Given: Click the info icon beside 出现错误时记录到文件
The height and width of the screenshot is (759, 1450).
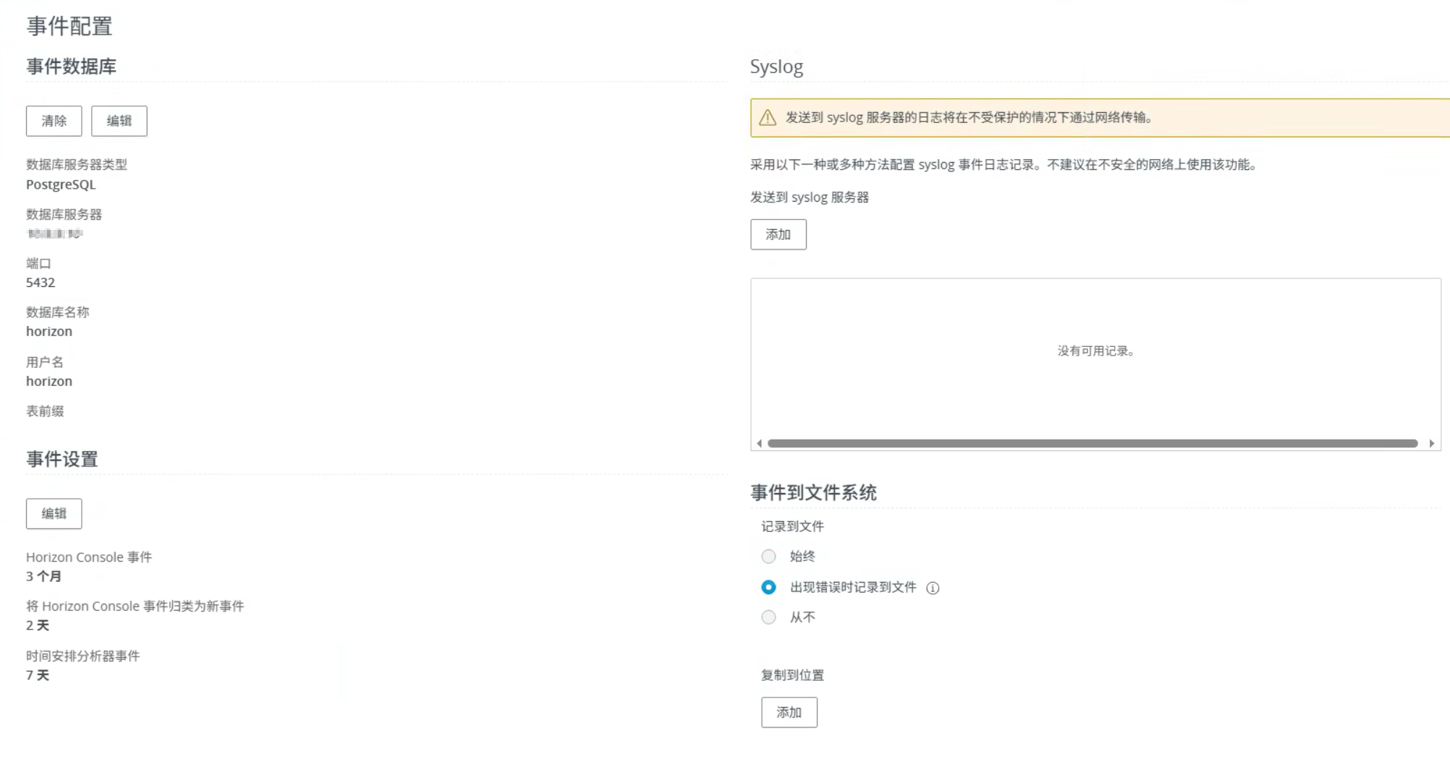Looking at the screenshot, I should pos(932,588).
